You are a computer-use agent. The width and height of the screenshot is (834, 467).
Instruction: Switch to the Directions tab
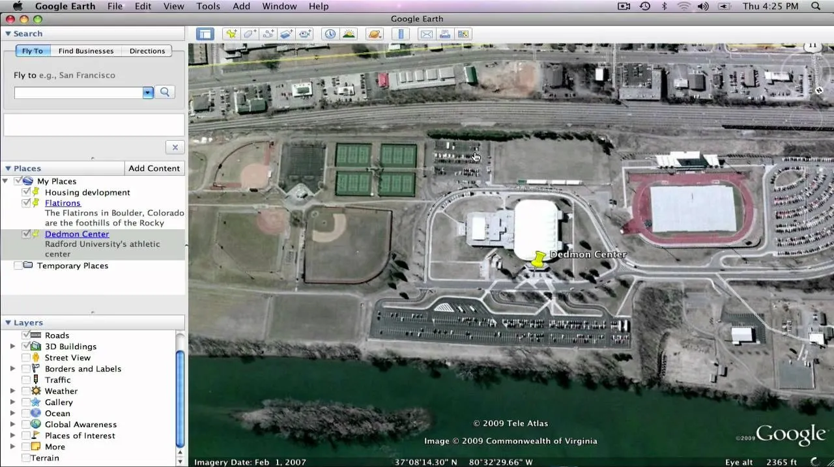147,51
